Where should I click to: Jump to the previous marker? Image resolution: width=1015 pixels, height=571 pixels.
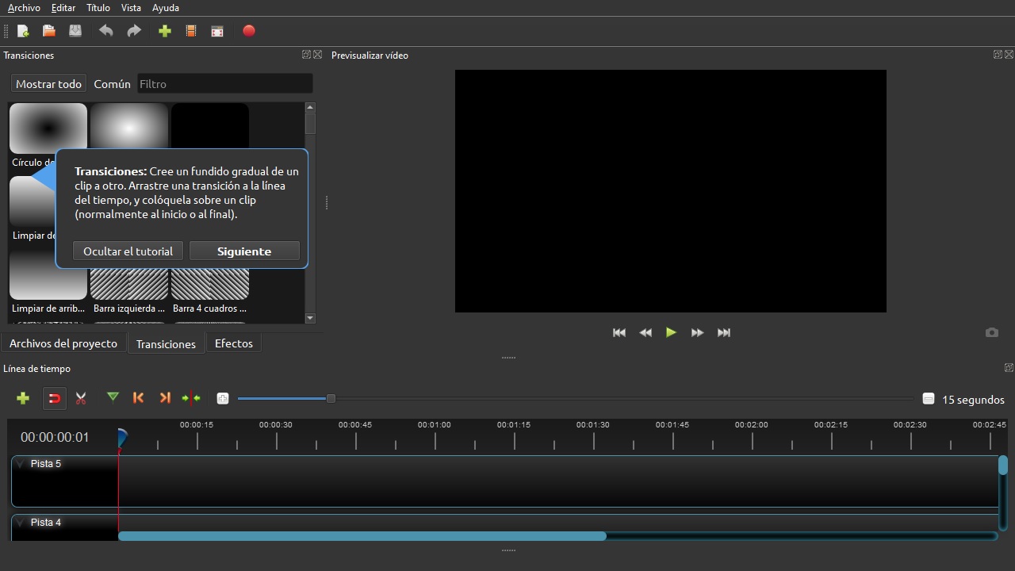(139, 398)
